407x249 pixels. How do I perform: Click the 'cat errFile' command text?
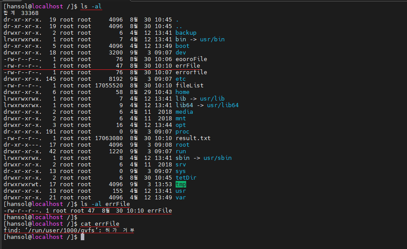(100, 224)
